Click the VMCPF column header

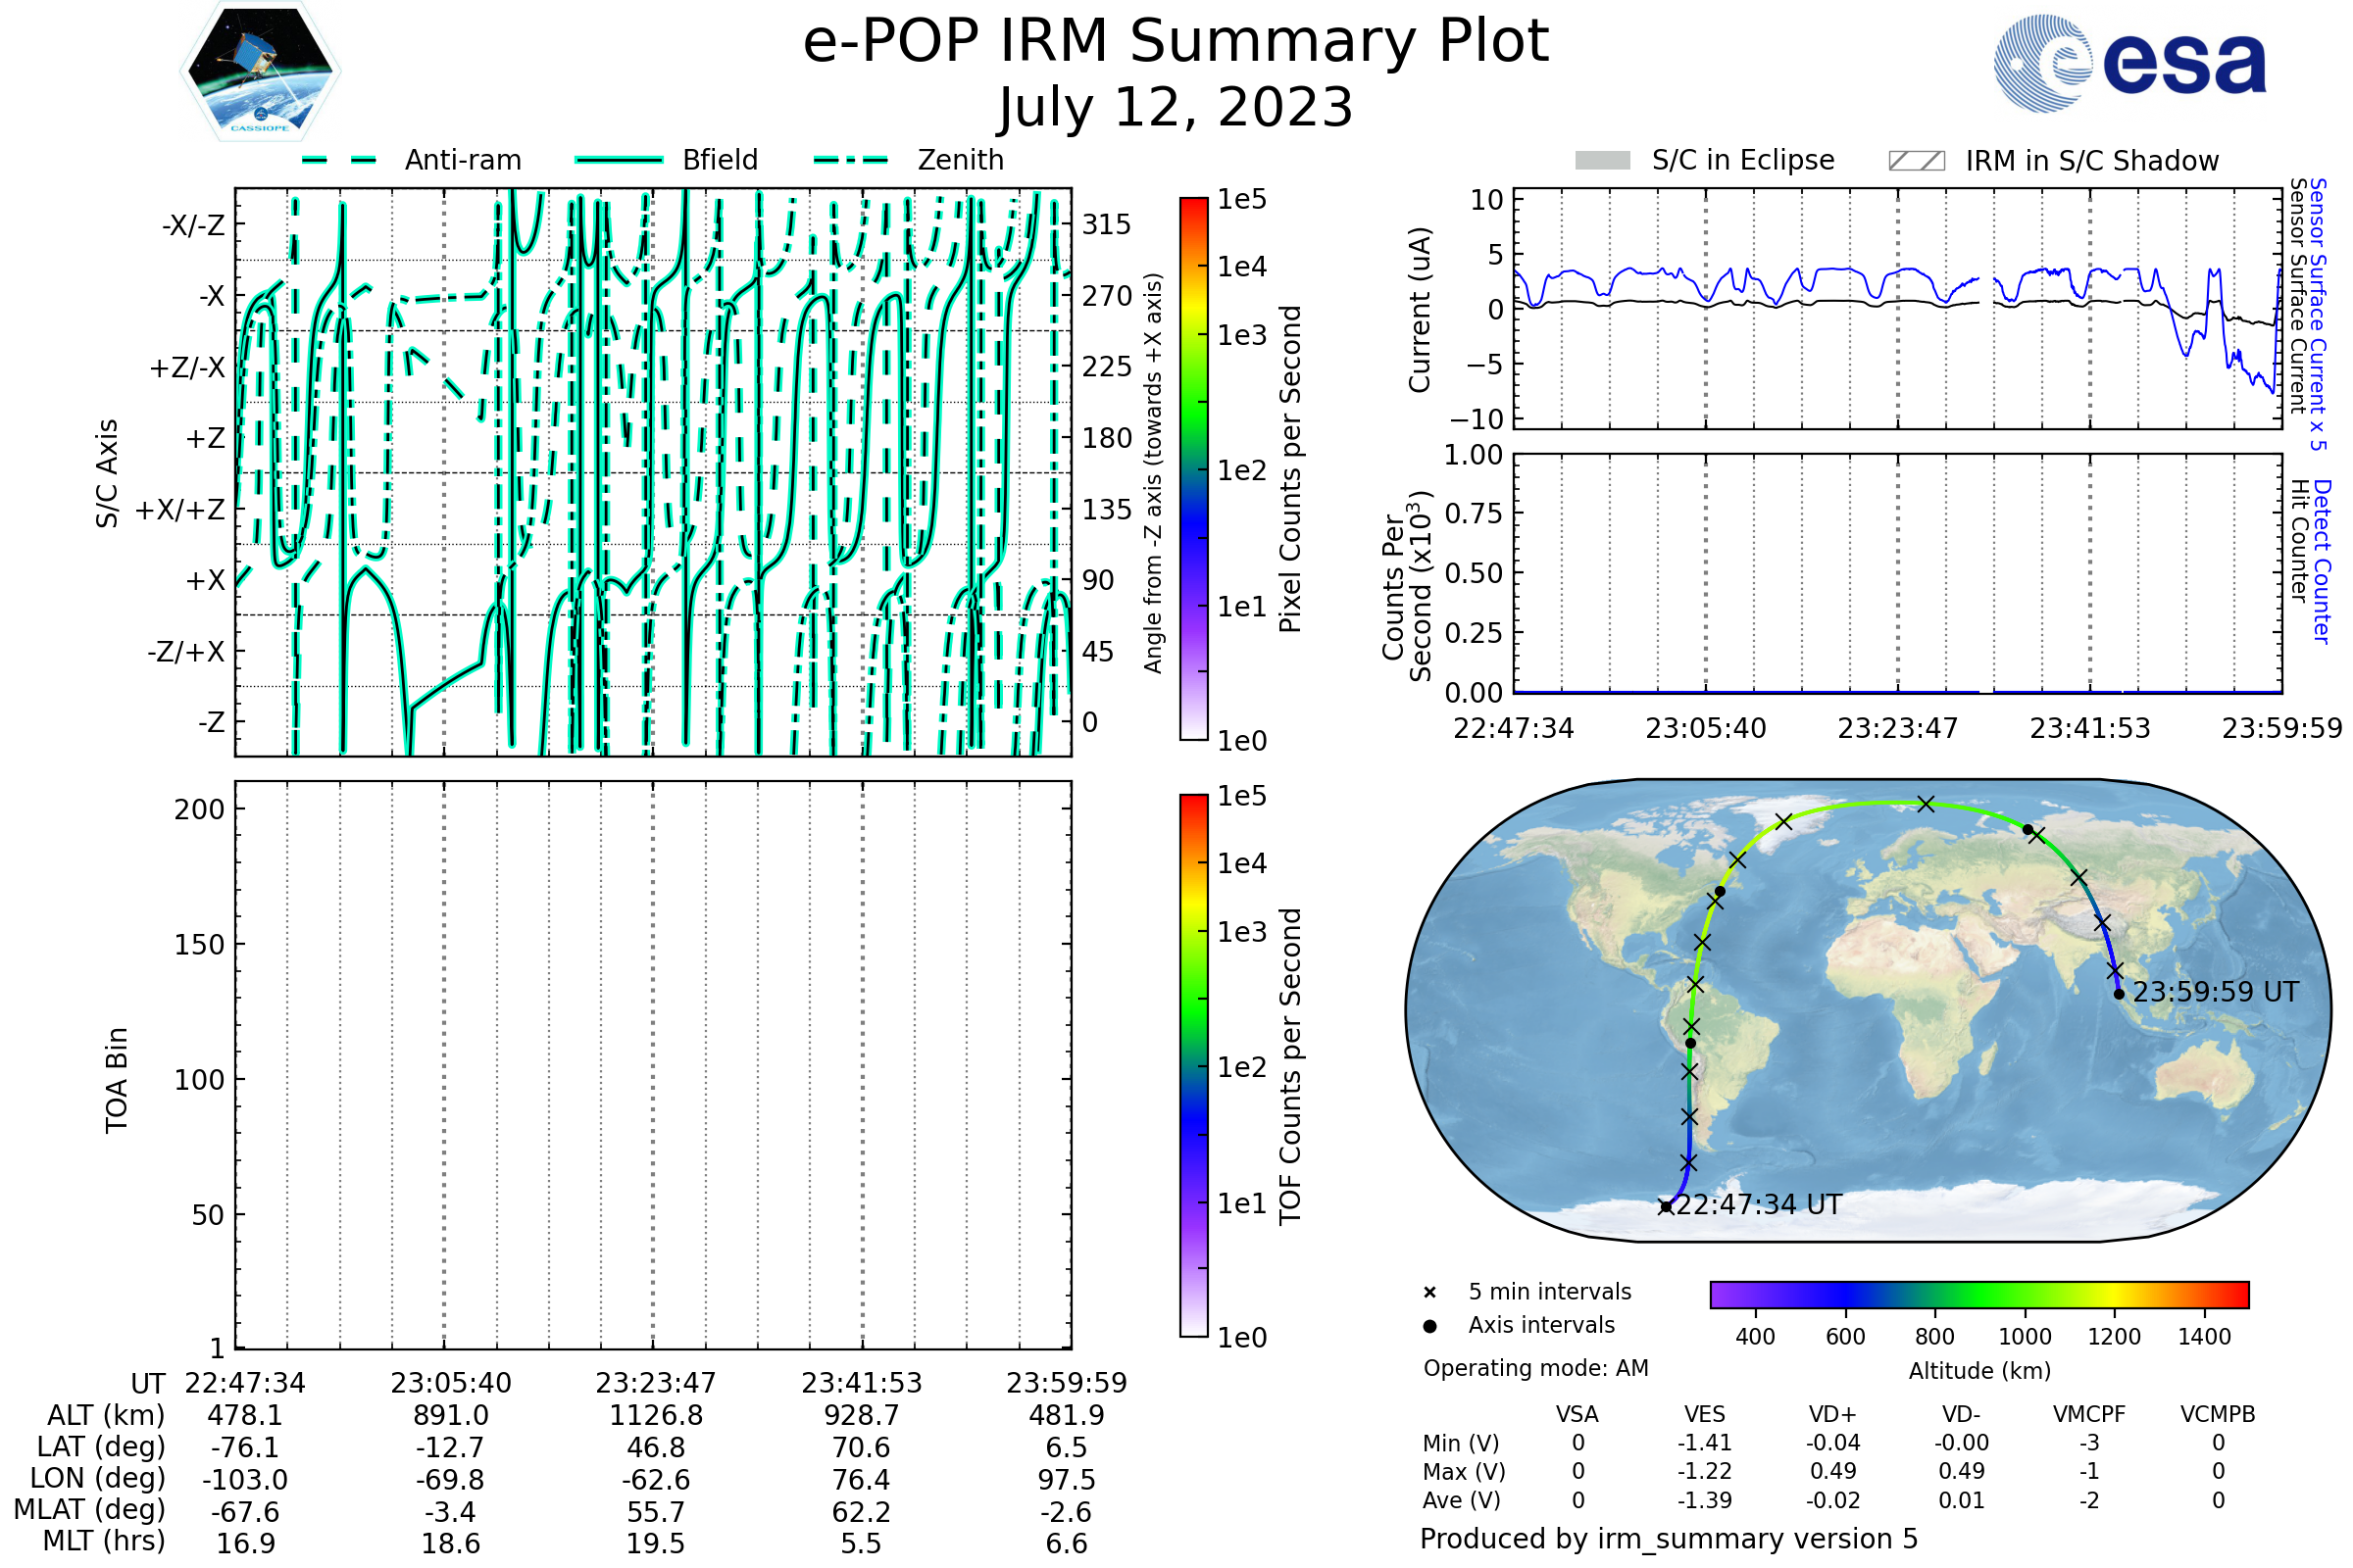tap(2089, 1414)
